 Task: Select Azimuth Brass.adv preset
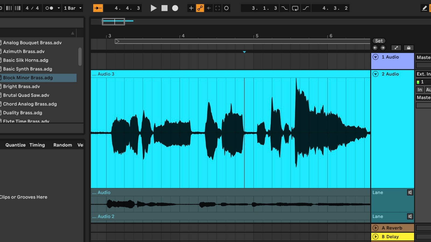(24, 51)
